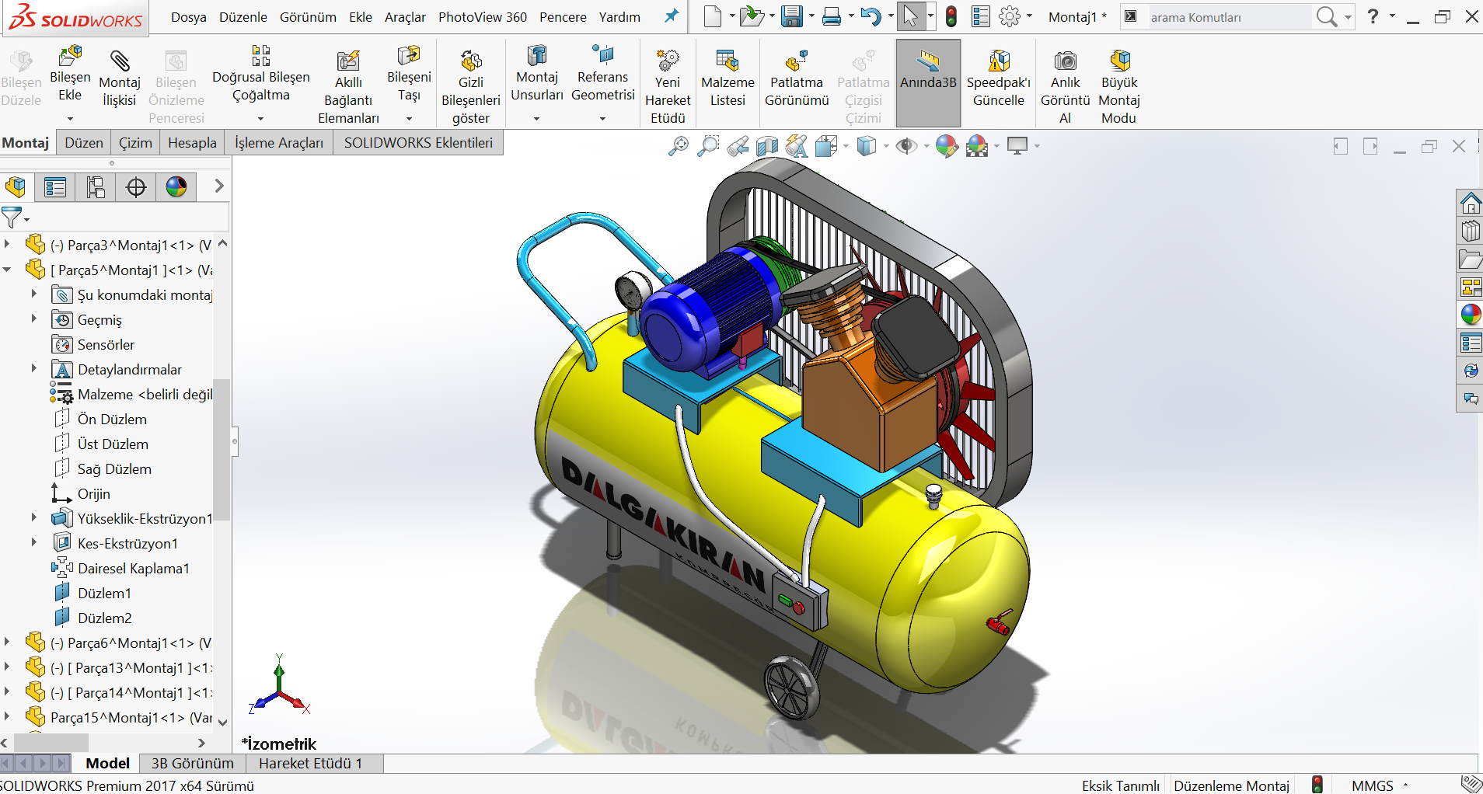The image size is (1483, 794).
Task: Expand the Geçmiş history folder
Action: click(x=33, y=319)
